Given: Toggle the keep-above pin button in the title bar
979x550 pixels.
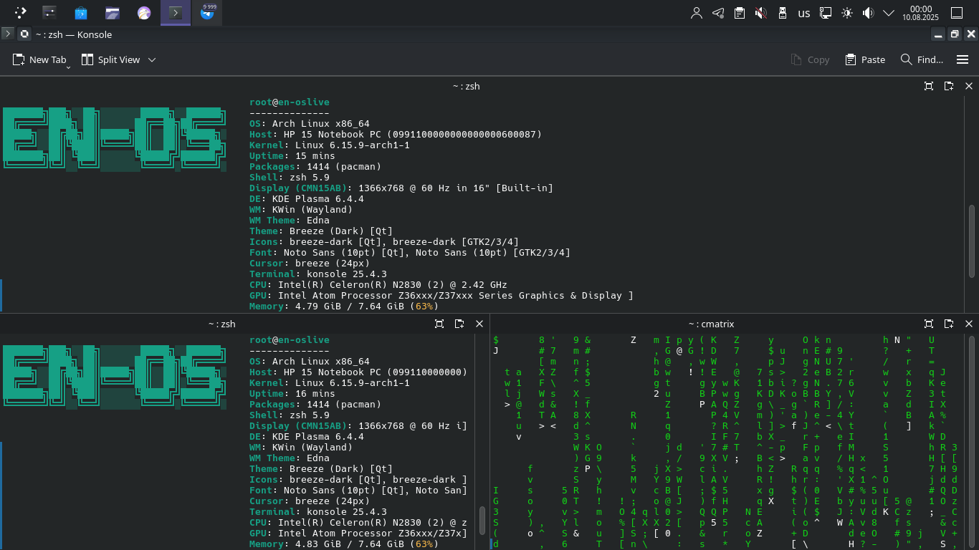Looking at the screenshot, I should 24,34.
